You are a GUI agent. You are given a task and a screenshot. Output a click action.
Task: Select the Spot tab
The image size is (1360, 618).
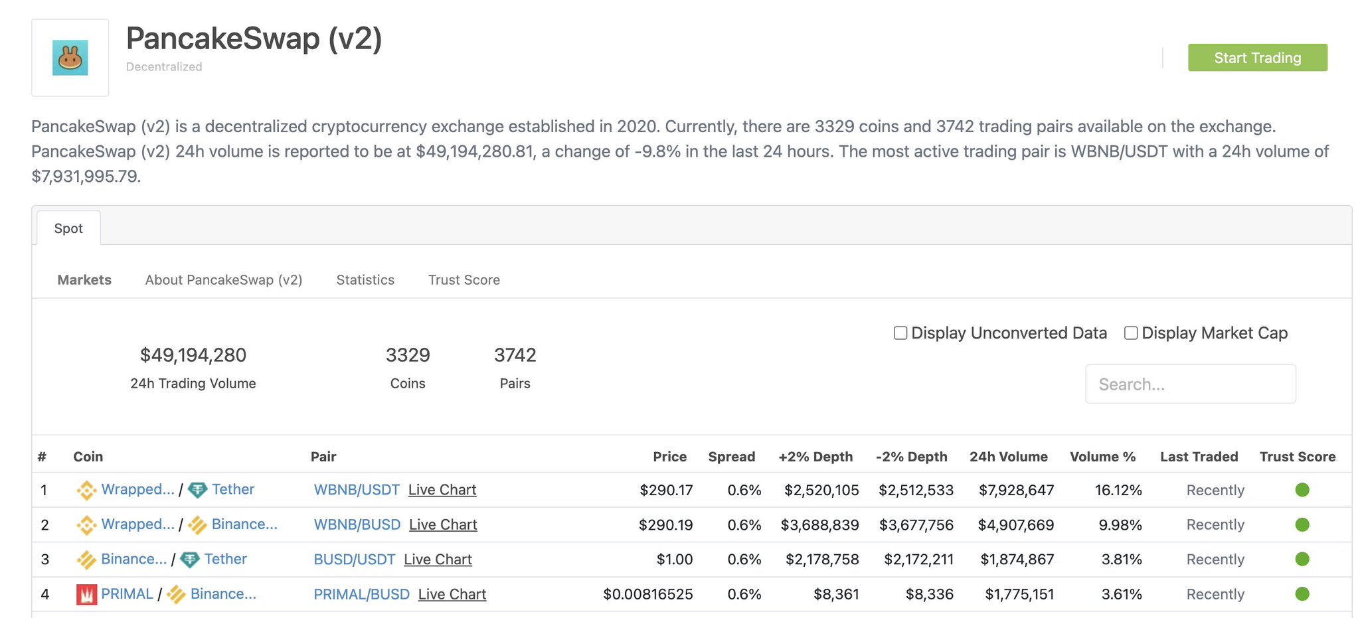(68, 228)
